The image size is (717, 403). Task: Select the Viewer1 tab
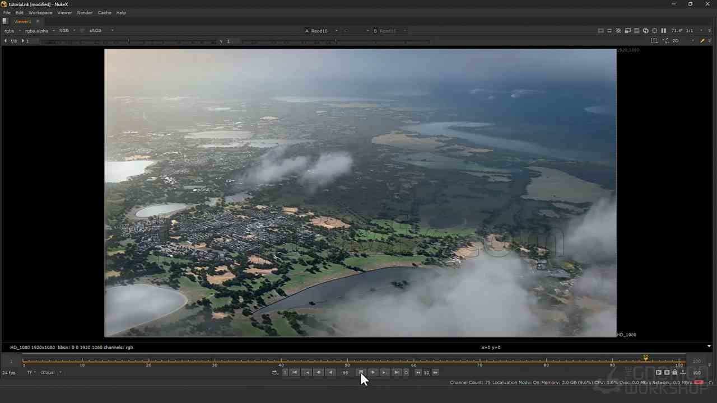click(x=22, y=21)
